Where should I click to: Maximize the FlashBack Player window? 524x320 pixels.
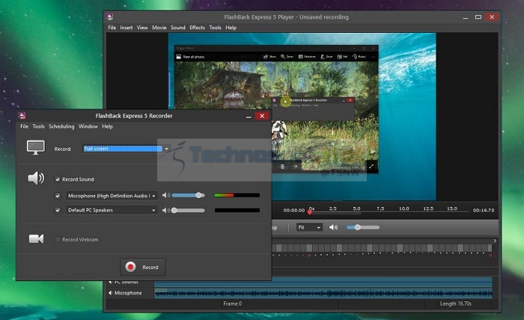coord(478,17)
